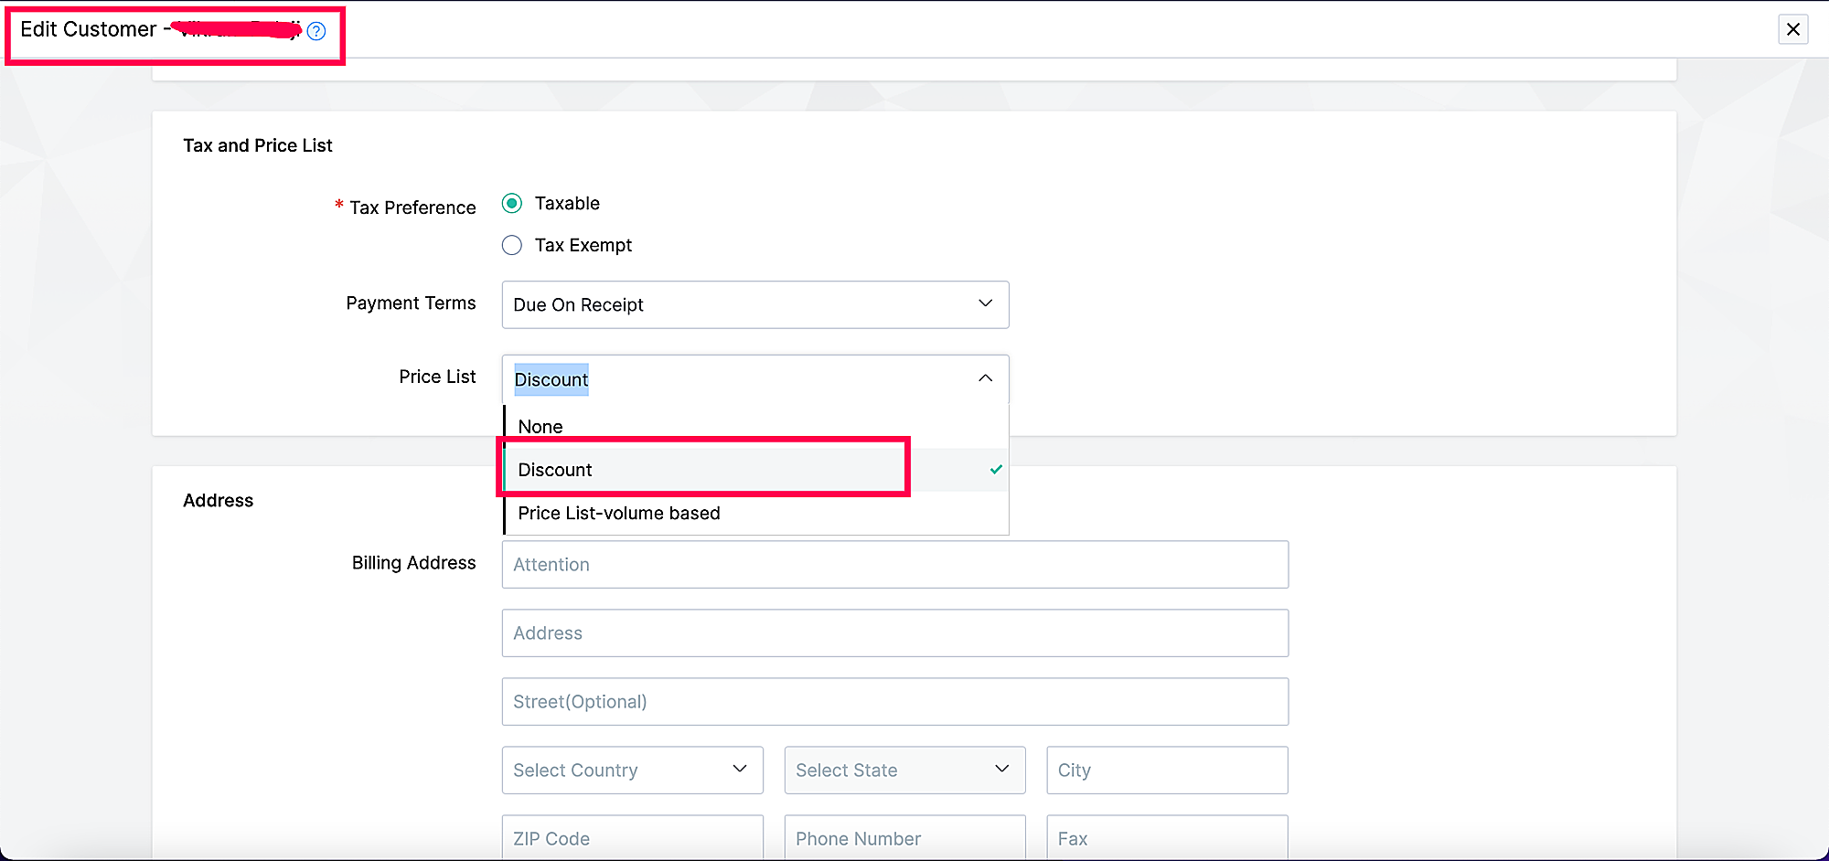Click the help question mark icon

316,31
